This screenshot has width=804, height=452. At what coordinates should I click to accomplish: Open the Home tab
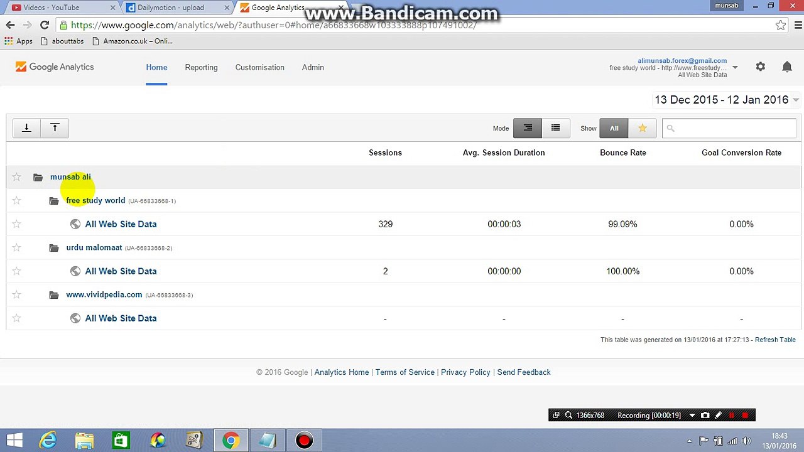tap(156, 67)
